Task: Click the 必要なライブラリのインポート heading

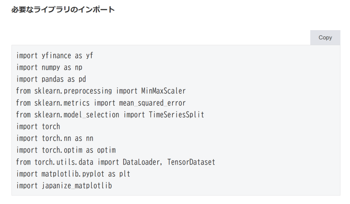Action: (63, 10)
